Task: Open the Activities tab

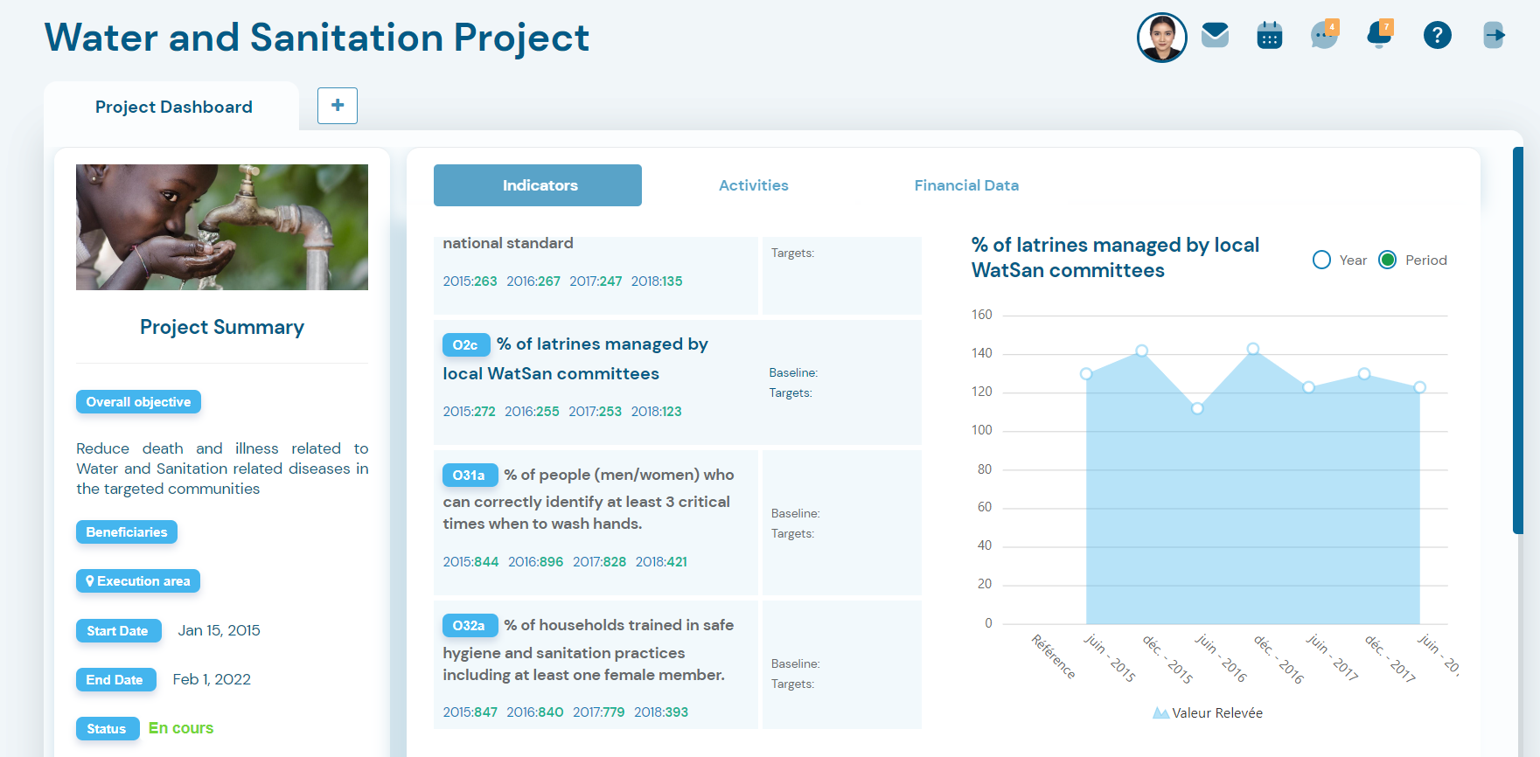Action: (753, 185)
